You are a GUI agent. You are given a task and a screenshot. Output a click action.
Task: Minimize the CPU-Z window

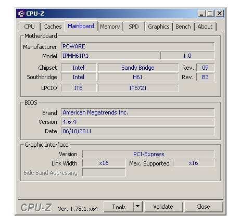[x=201, y=14]
